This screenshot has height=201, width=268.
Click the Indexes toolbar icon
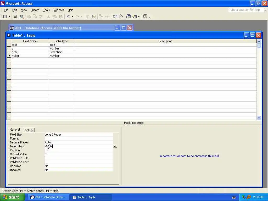94,16
